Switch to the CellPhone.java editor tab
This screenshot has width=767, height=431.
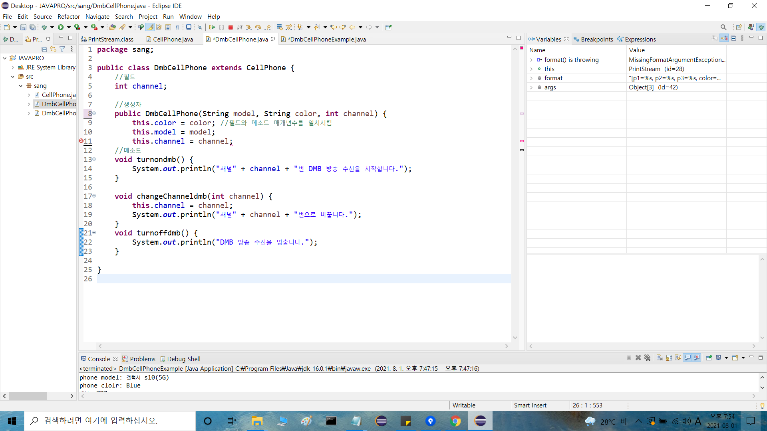click(x=173, y=39)
